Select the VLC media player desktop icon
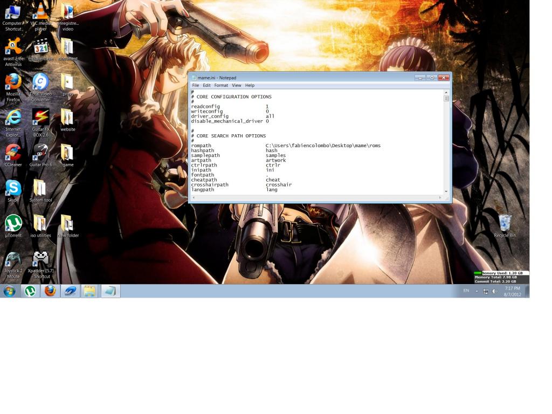 [x=40, y=17]
